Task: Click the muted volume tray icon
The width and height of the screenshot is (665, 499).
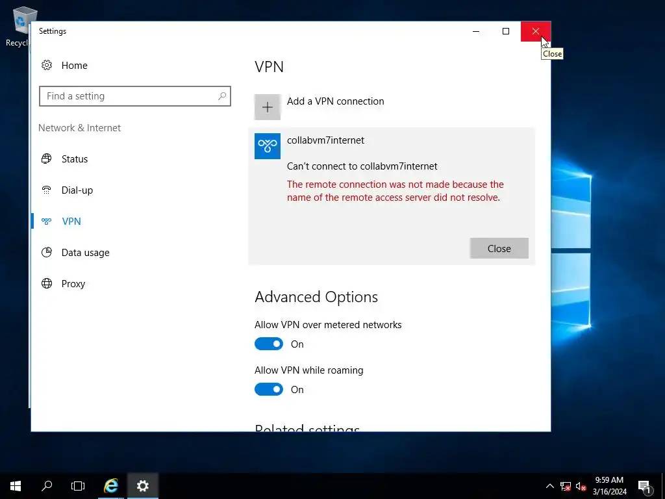Action: tap(581, 486)
